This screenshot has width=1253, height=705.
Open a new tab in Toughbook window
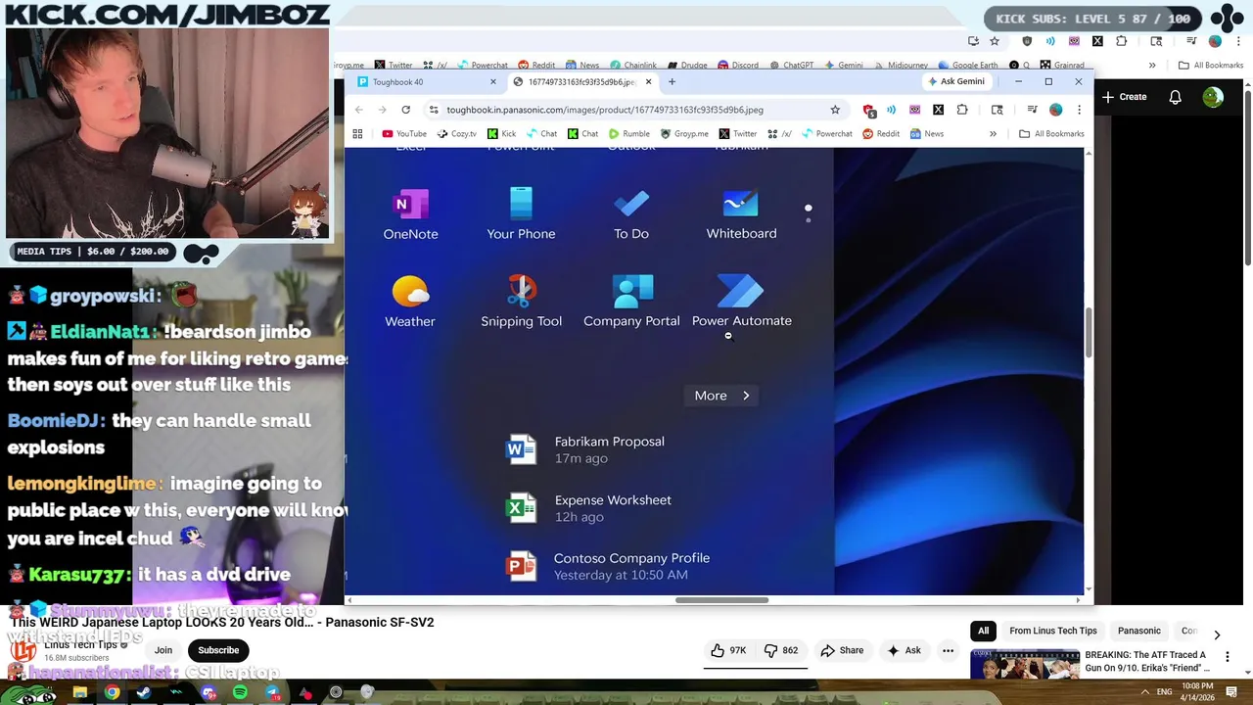(672, 82)
